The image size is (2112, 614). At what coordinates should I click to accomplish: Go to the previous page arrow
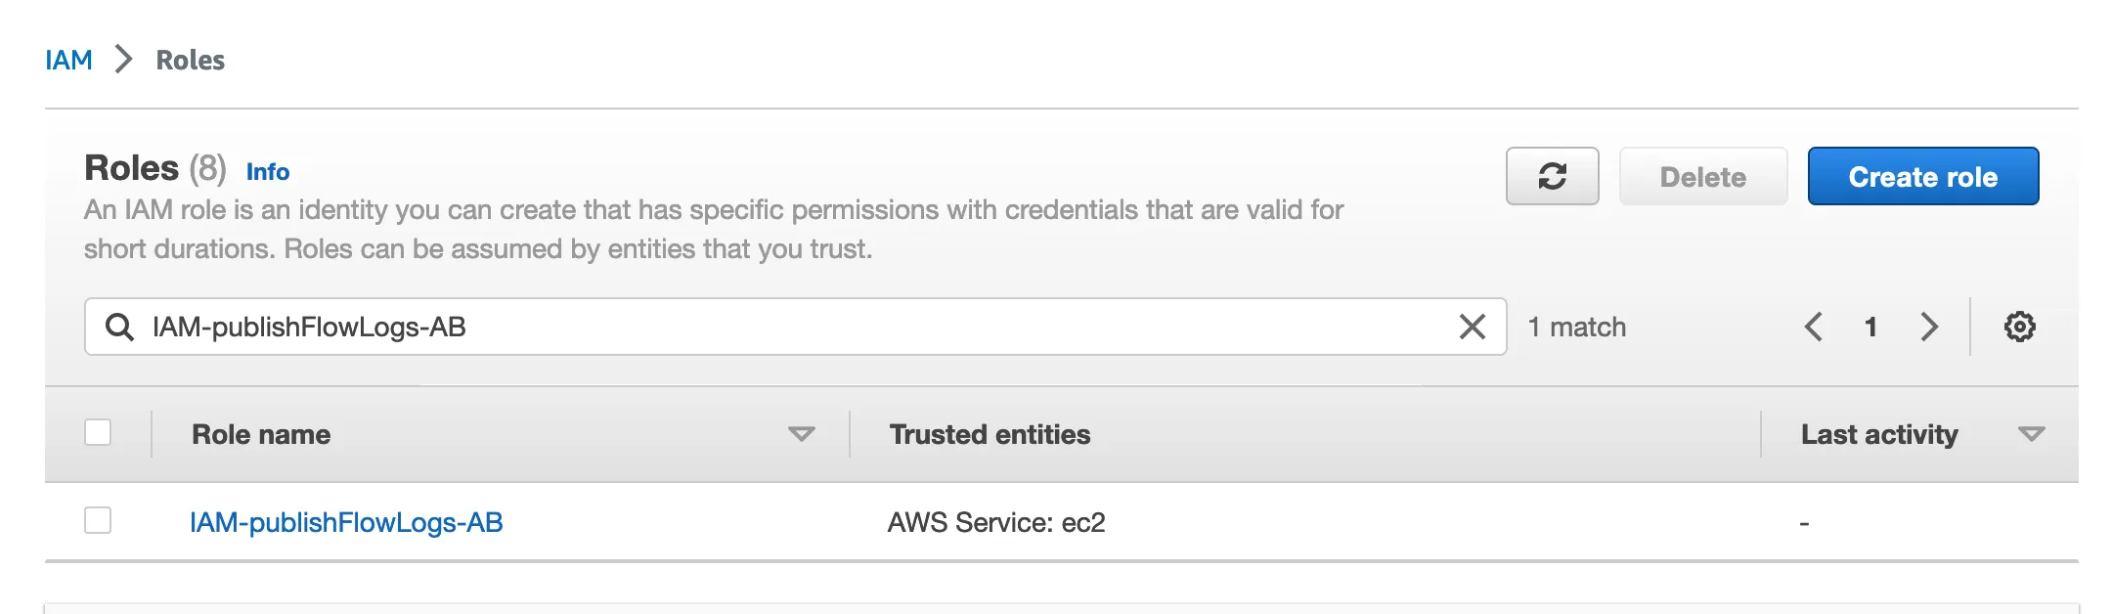click(x=1813, y=327)
